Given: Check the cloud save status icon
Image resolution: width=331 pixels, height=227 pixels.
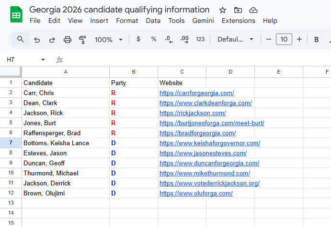Looking at the screenshot, I should (253, 10).
